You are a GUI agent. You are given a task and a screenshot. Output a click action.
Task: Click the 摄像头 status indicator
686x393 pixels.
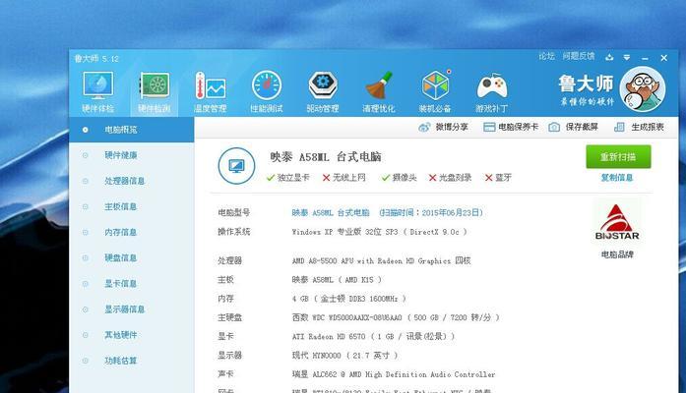(399, 177)
